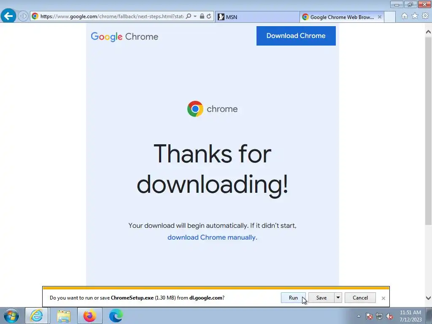Close the Google Chrome Web Browser tab

coord(380,17)
